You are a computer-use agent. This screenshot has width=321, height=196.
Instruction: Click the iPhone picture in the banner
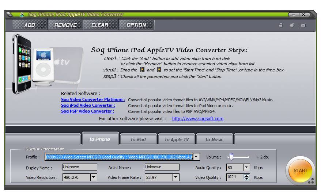pos(22,64)
